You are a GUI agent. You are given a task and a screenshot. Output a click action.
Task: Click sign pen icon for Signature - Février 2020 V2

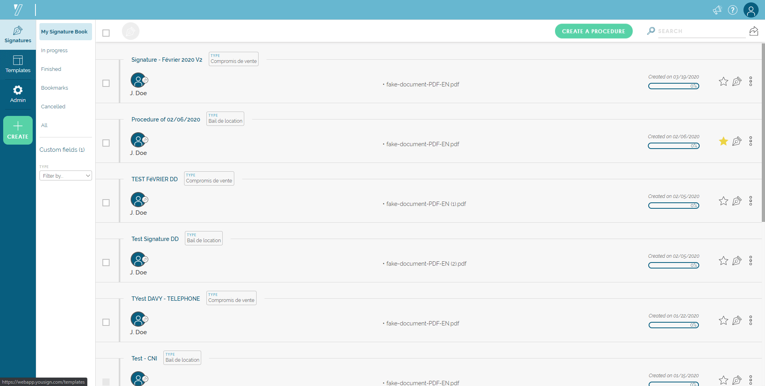point(737,82)
